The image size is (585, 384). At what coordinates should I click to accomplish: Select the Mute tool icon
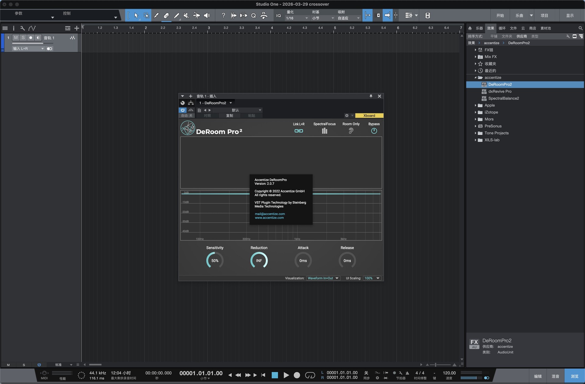tap(186, 16)
